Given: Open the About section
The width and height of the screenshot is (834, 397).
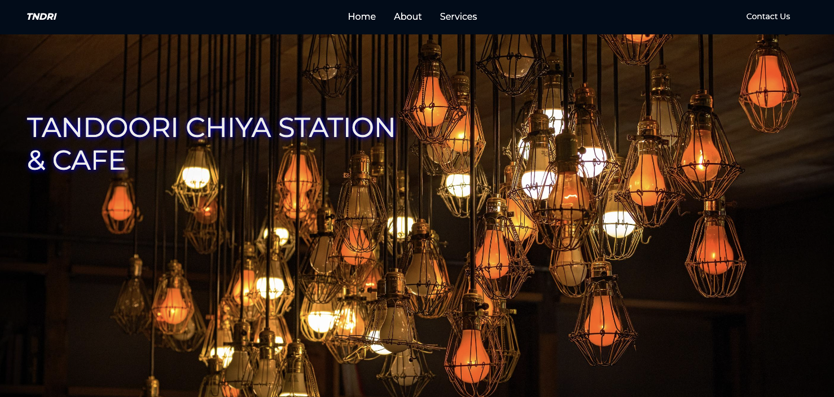Looking at the screenshot, I should pyautogui.click(x=407, y=17).
